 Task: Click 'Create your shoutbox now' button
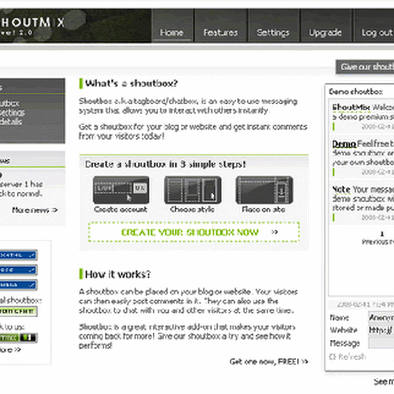pos(194,232)
